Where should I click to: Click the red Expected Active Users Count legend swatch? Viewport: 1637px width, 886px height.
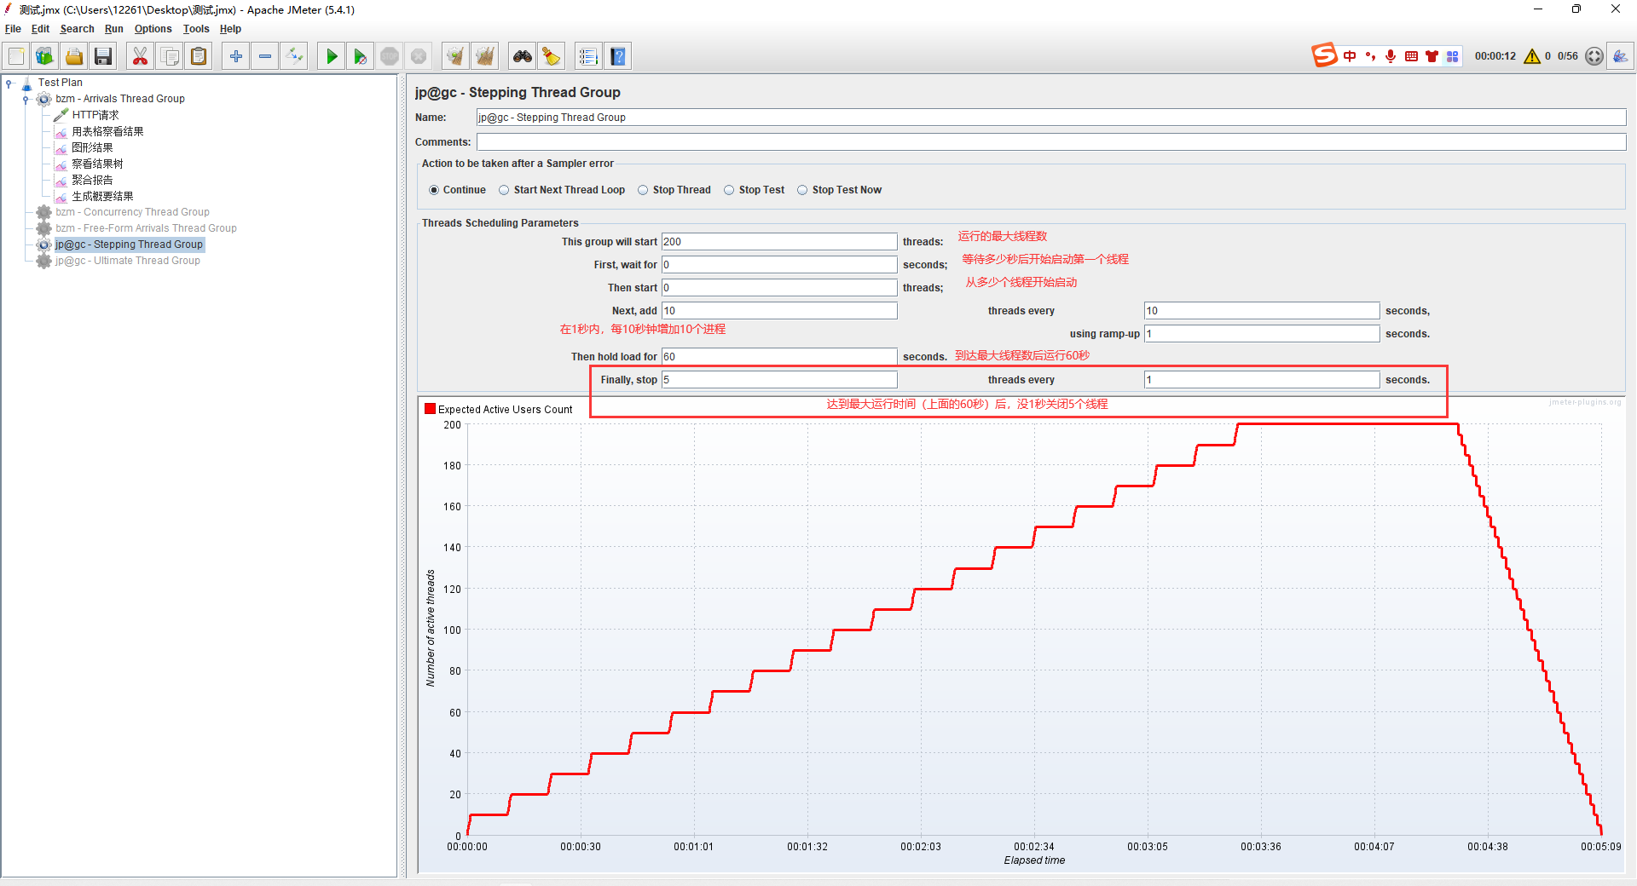point(431,409)
